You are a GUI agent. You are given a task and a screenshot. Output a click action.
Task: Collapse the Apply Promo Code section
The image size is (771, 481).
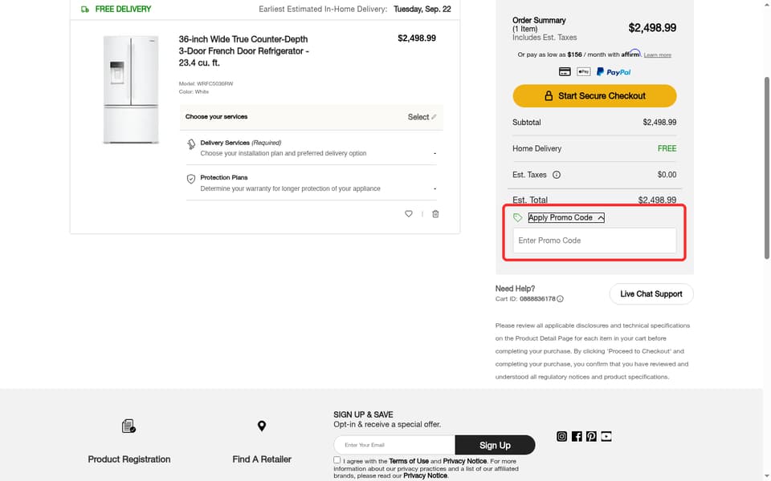pyautogui.click(x=566, y=217)
